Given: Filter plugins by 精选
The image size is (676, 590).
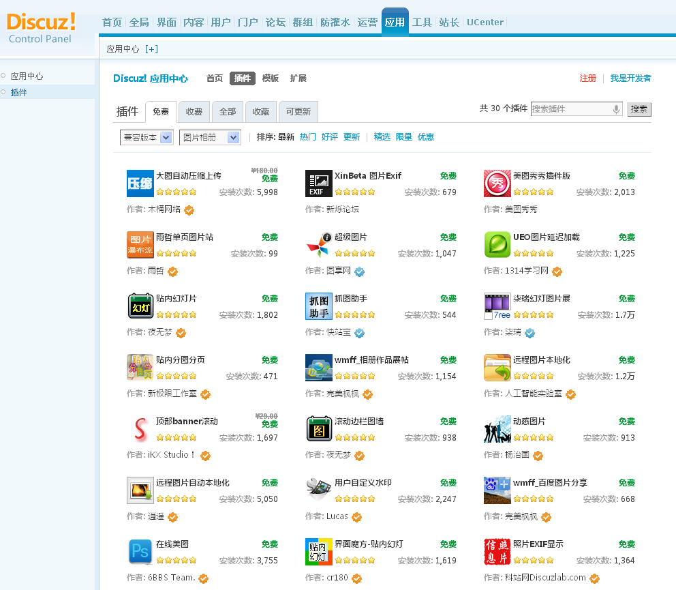Looking at the screenshot, I should 382,137.
